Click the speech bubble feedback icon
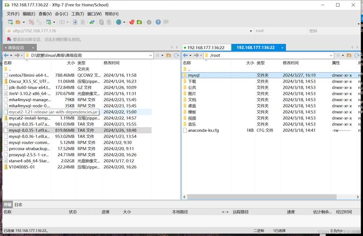 click(x=166, y=22)
